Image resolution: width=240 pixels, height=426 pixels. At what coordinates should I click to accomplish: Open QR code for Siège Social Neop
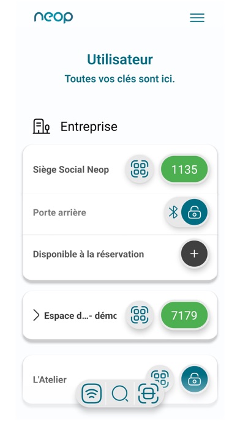click(140, 170)
